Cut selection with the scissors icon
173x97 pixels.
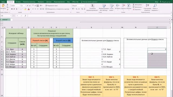click(x=7, y=5)
